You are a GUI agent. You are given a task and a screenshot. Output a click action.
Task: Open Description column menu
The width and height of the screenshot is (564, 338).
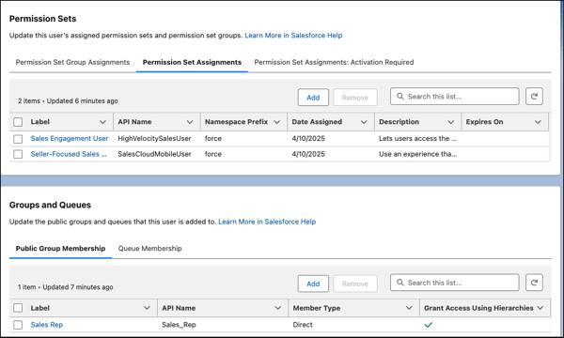coord(450,122)
